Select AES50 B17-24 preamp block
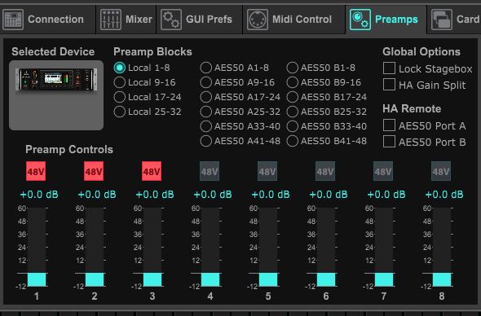 pos(293,97)
